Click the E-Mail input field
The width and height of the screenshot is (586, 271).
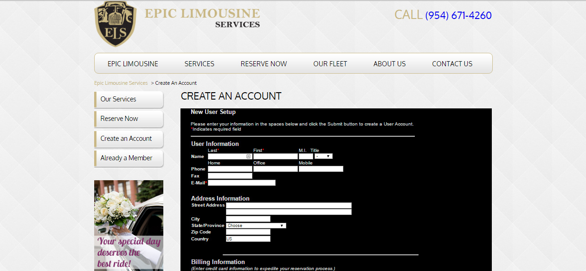[x=241, y=183]
